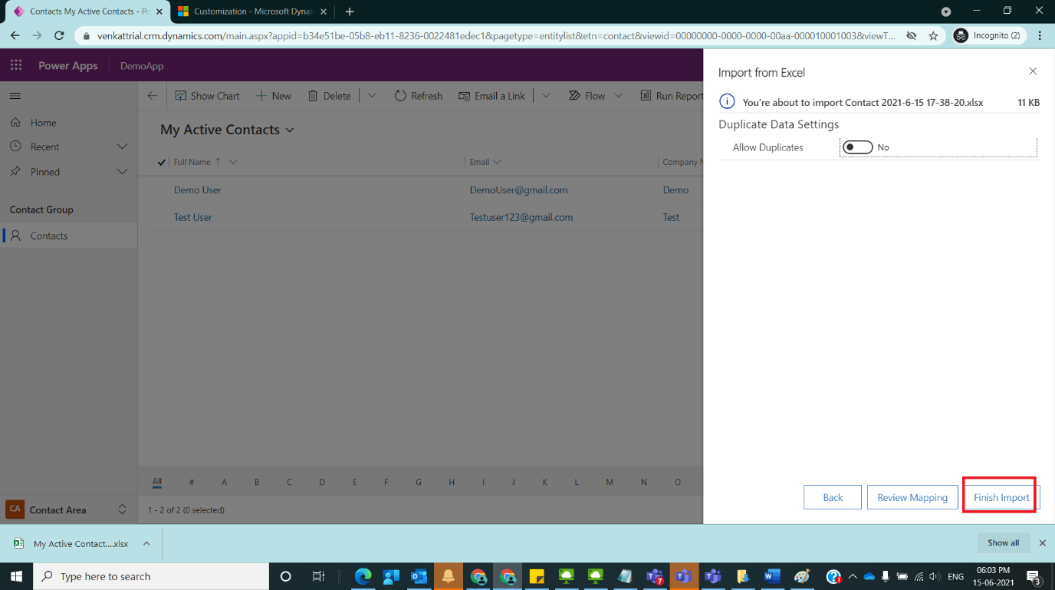Jump to contacts starting with letter M

point(610,481)
